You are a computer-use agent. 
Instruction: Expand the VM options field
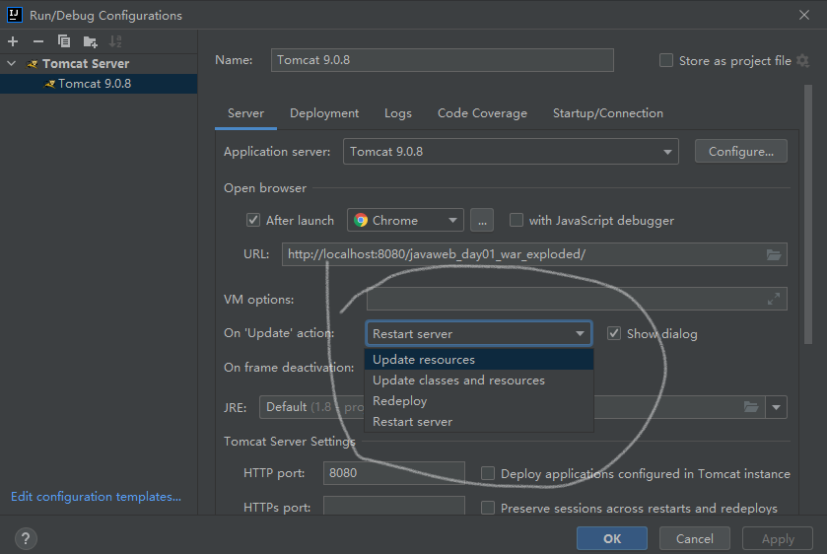774,299
